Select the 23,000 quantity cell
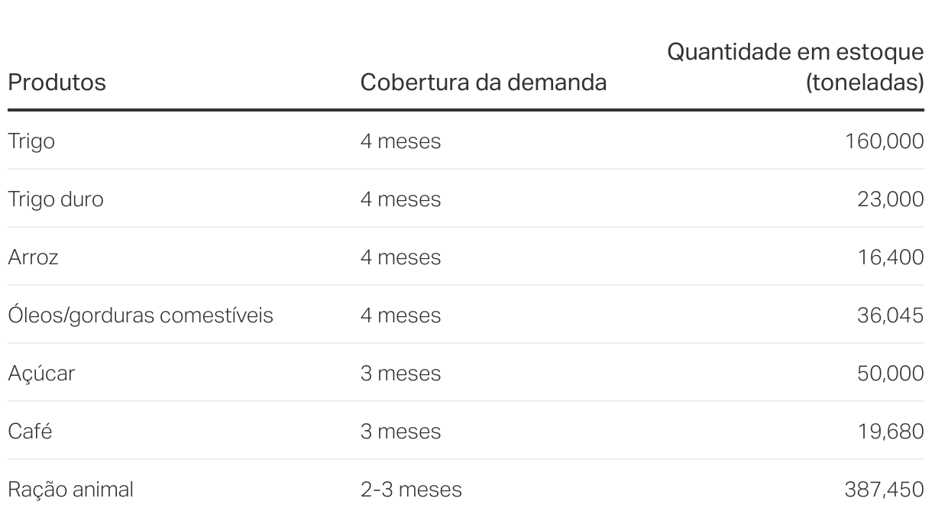 pyautogui.click(x=891, y=199)
